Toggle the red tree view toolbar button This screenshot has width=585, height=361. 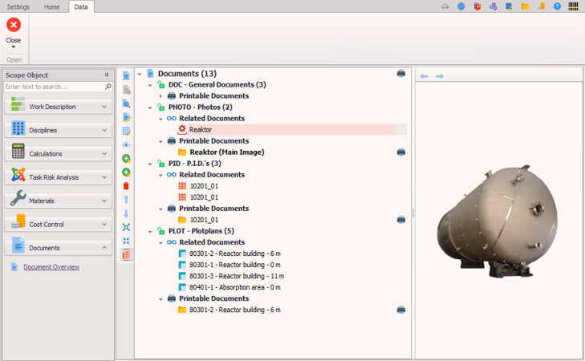126,255
